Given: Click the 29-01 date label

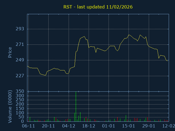Looking at the screenshot, I should (149, 126).
